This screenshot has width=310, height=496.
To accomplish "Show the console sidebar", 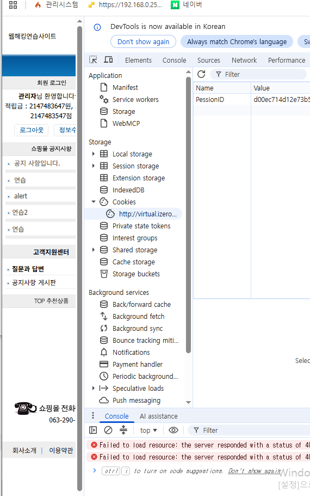I will (x=93, y=430).
